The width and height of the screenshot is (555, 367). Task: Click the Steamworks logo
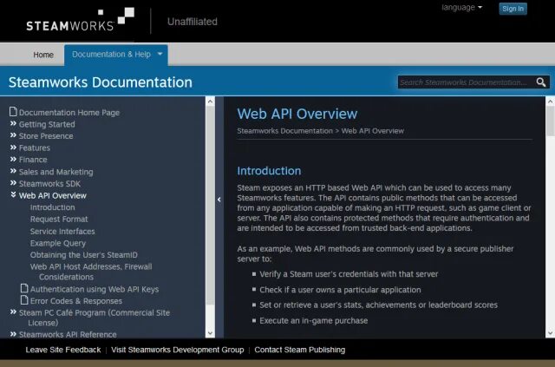coord(81,20)
